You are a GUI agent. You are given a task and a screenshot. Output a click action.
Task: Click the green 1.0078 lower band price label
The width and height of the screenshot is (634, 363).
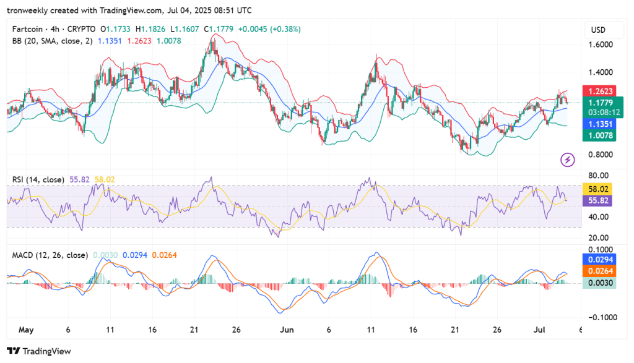(599, 135)
